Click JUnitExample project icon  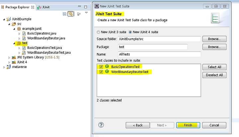(x=9, y=19)
